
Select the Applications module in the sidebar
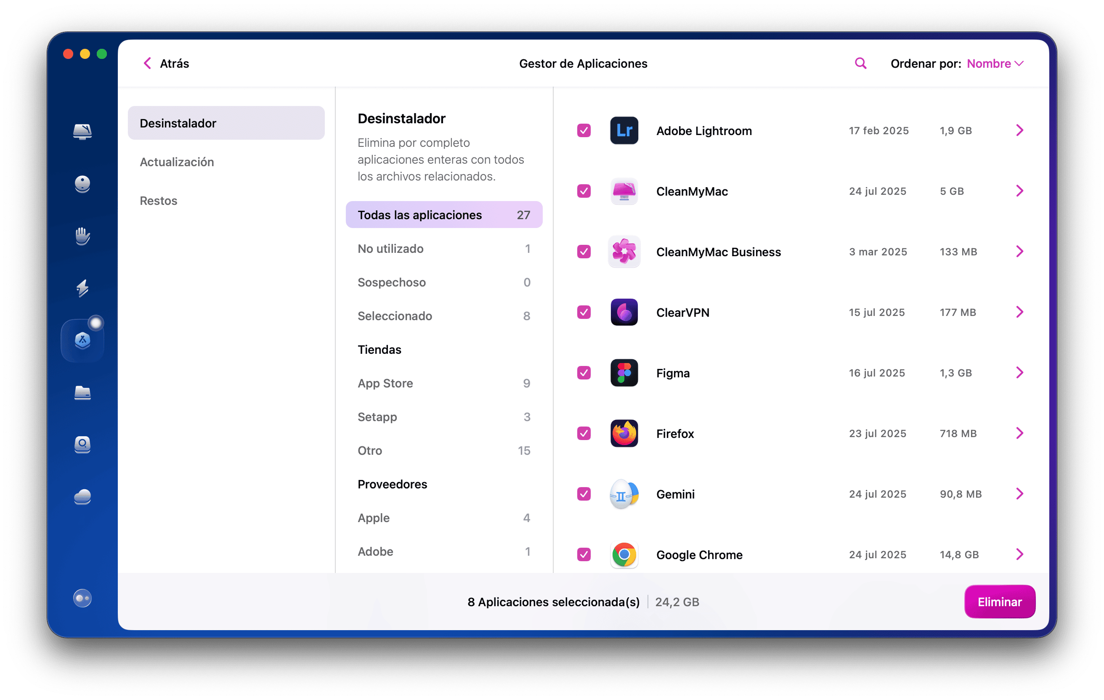point(82,339)
